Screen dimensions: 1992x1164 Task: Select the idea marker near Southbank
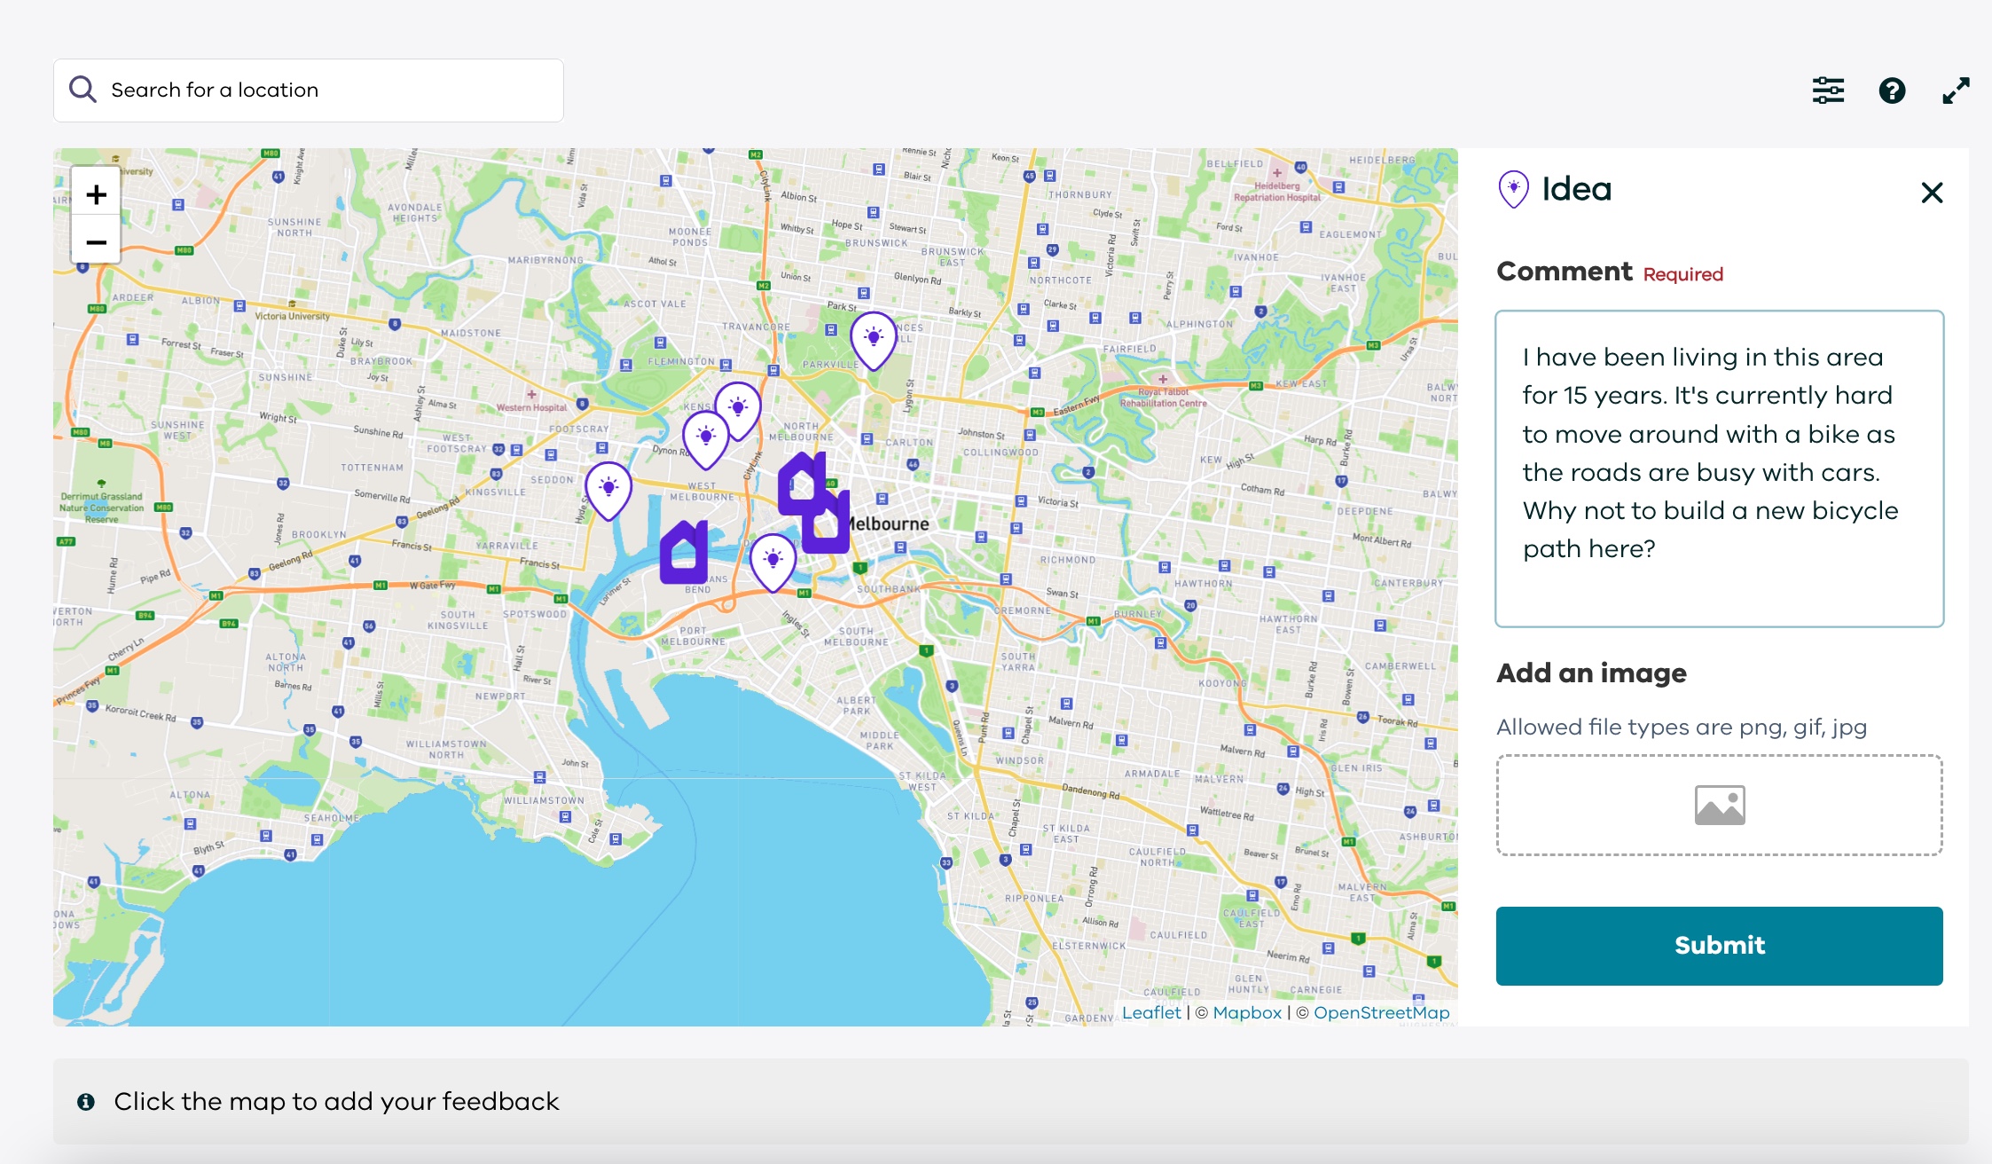[x=772, y=561]
